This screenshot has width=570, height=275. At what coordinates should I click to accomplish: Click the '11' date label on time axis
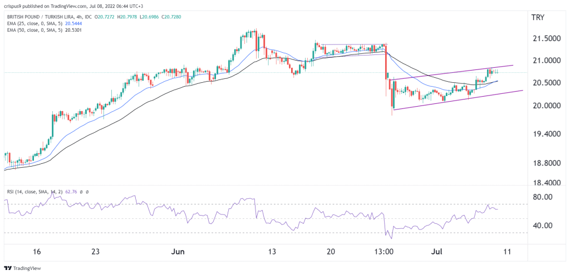point(508,252)
